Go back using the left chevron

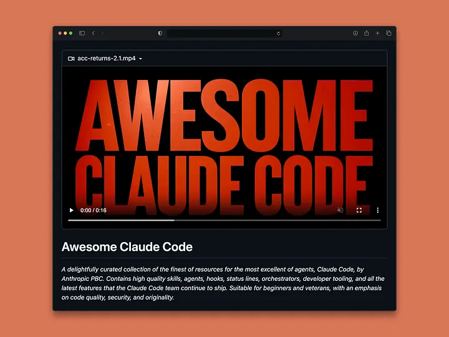[x=94, y=33]
